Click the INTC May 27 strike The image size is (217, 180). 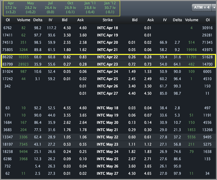tap(108, 173)
